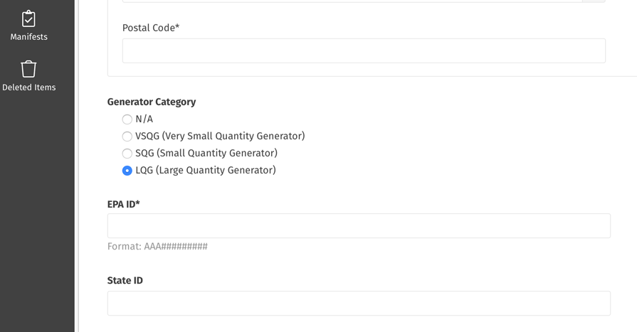Focus the Postal Code input field

coord(364,50)
